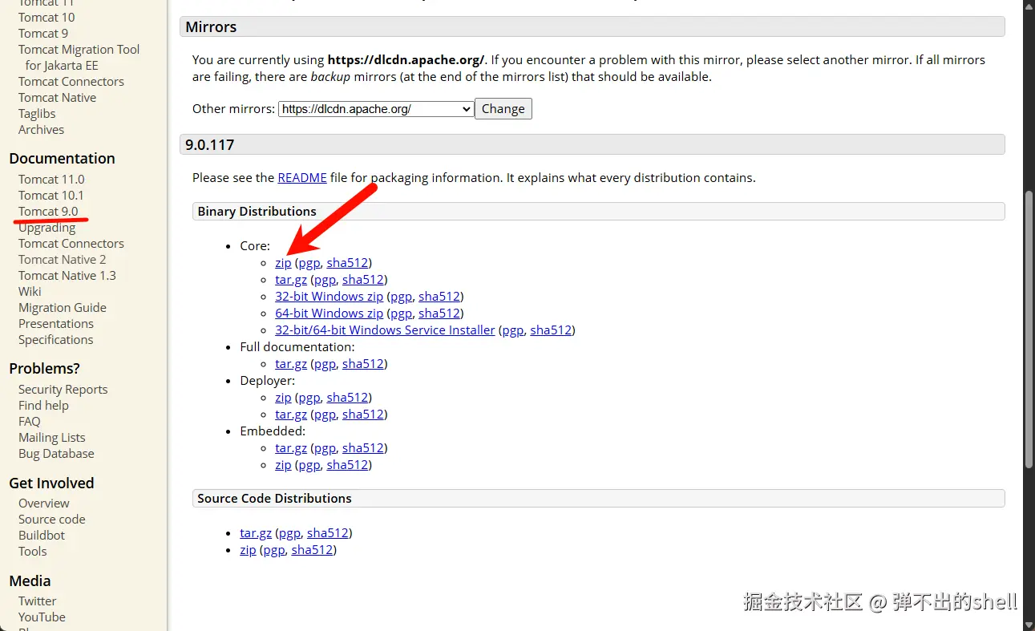Open Tomcat 10.1 documentation
The image size is (1035, 631).
[51, 195]
